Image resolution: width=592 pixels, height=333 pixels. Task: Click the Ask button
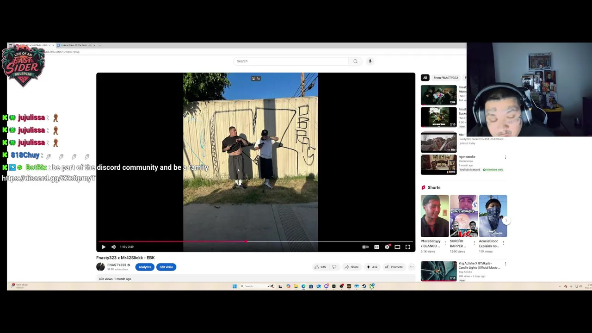tap(372, 267)
